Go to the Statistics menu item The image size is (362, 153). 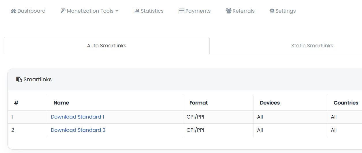tap(152, 11)
